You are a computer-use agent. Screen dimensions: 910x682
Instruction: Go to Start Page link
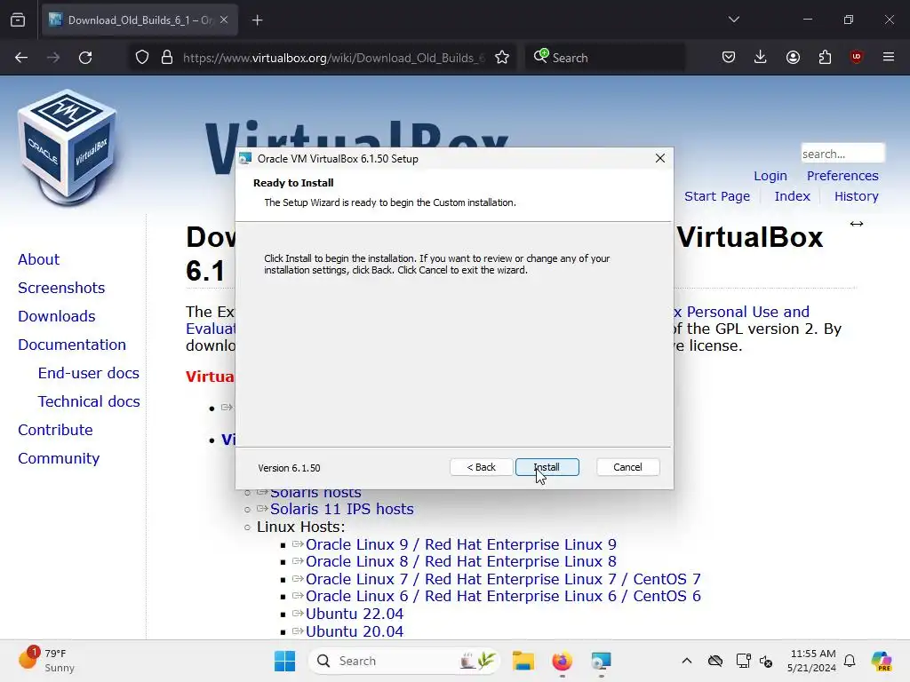click(717, 196)
